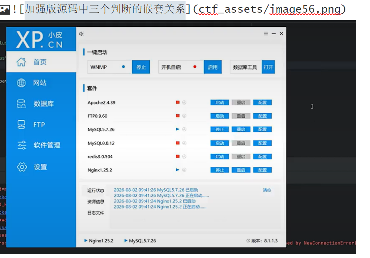
Task: Click the image icon before the markdown line
Action: click(5, 9)
